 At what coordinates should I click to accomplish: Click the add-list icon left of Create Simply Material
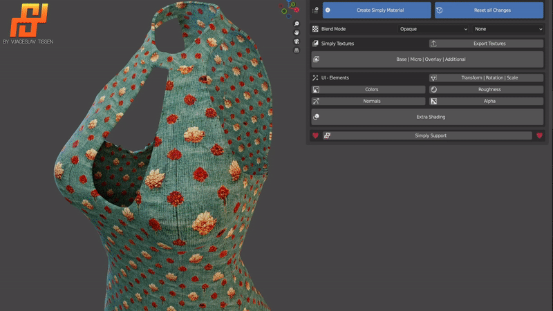315,10
